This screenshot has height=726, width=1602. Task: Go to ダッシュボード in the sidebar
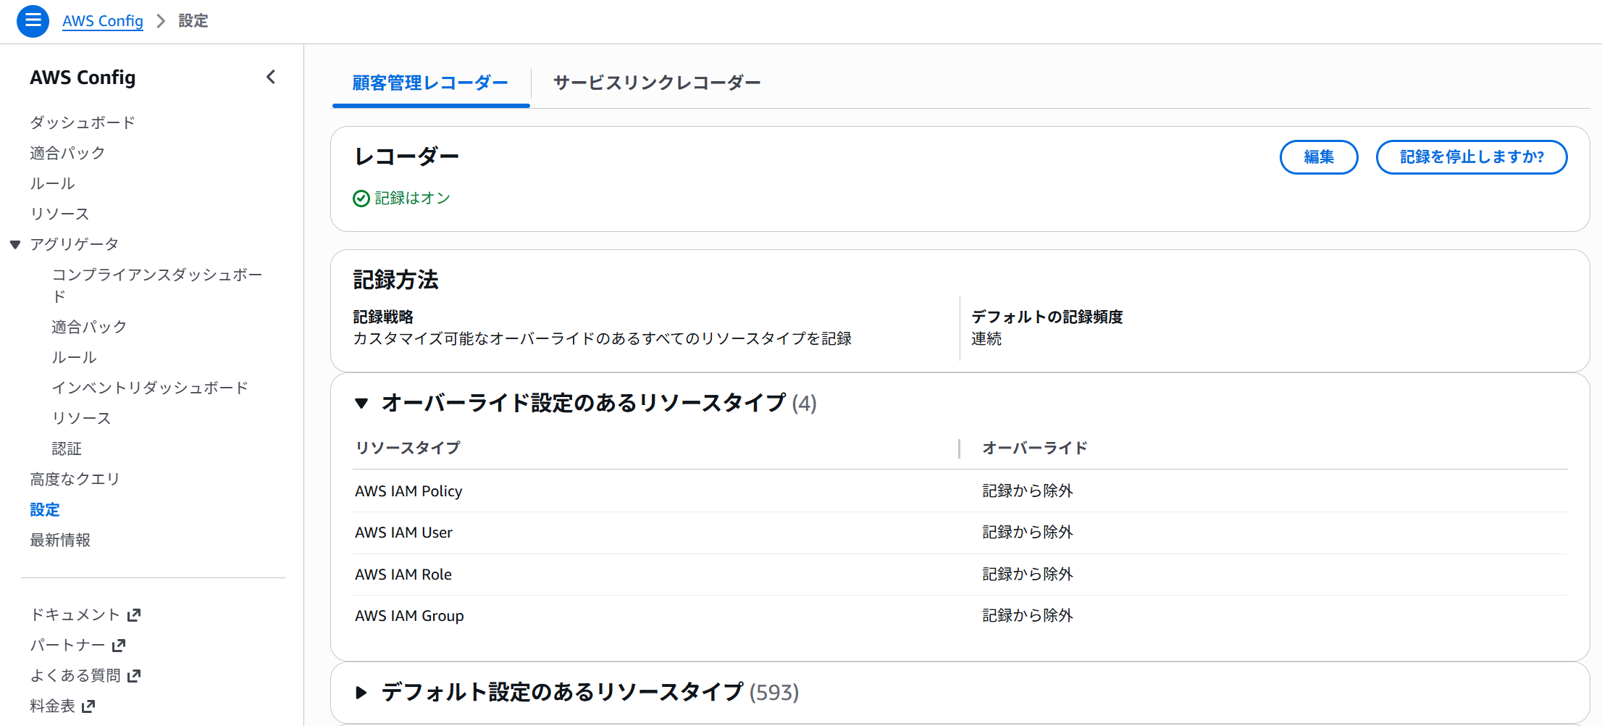click(x=83, y=122)
